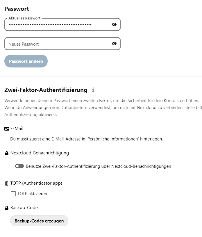Enable the Nextcloud notification two-factor toggle
Screen dimensions: 202x237
(19, 166)
